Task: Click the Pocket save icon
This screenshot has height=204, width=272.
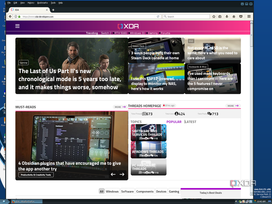Action: click(241, 17)
